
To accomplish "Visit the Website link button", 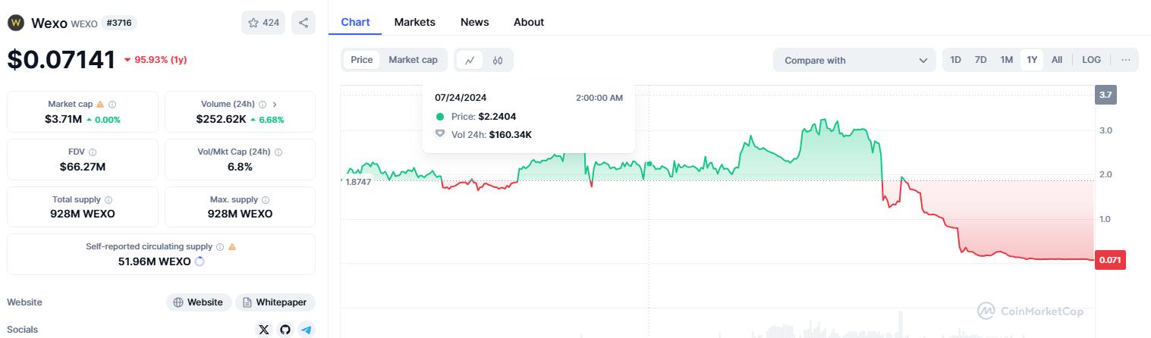I will [x=198, y=302].
